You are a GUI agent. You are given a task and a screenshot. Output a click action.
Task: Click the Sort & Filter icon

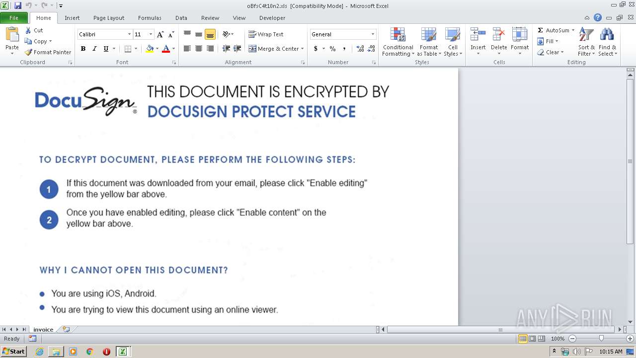586,35
